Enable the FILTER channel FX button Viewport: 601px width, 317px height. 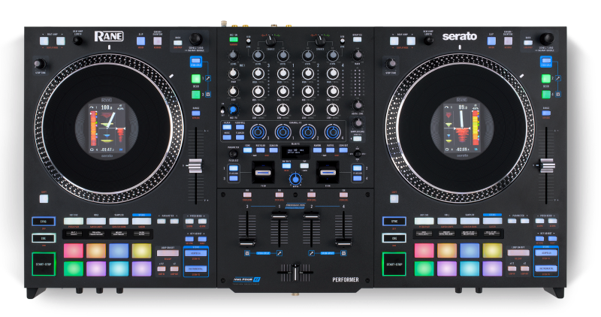[x=227, y=127]
